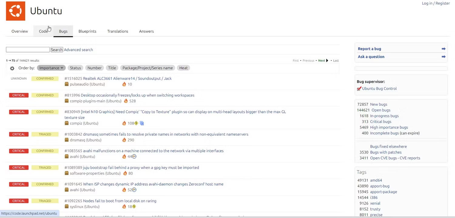The height and width of the screenshot is (218, 455).
Task: Click the package icon beside compiz (Ubuntu)
Action: [x=67, y=123]
